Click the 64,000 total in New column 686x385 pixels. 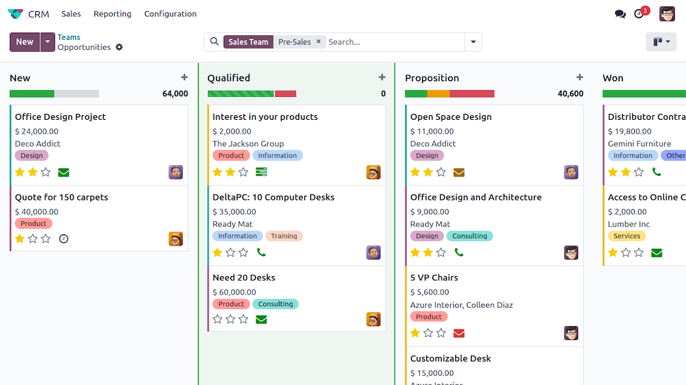coord(175,94)
